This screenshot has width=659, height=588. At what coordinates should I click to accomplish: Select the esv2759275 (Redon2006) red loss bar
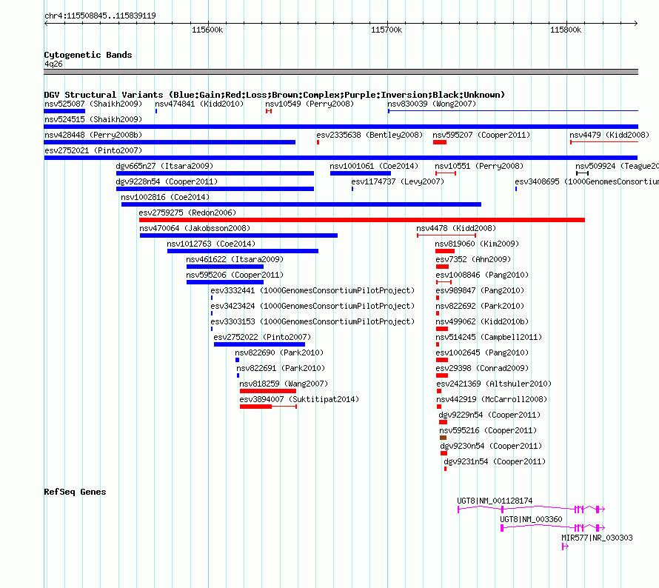click(362, 220)
